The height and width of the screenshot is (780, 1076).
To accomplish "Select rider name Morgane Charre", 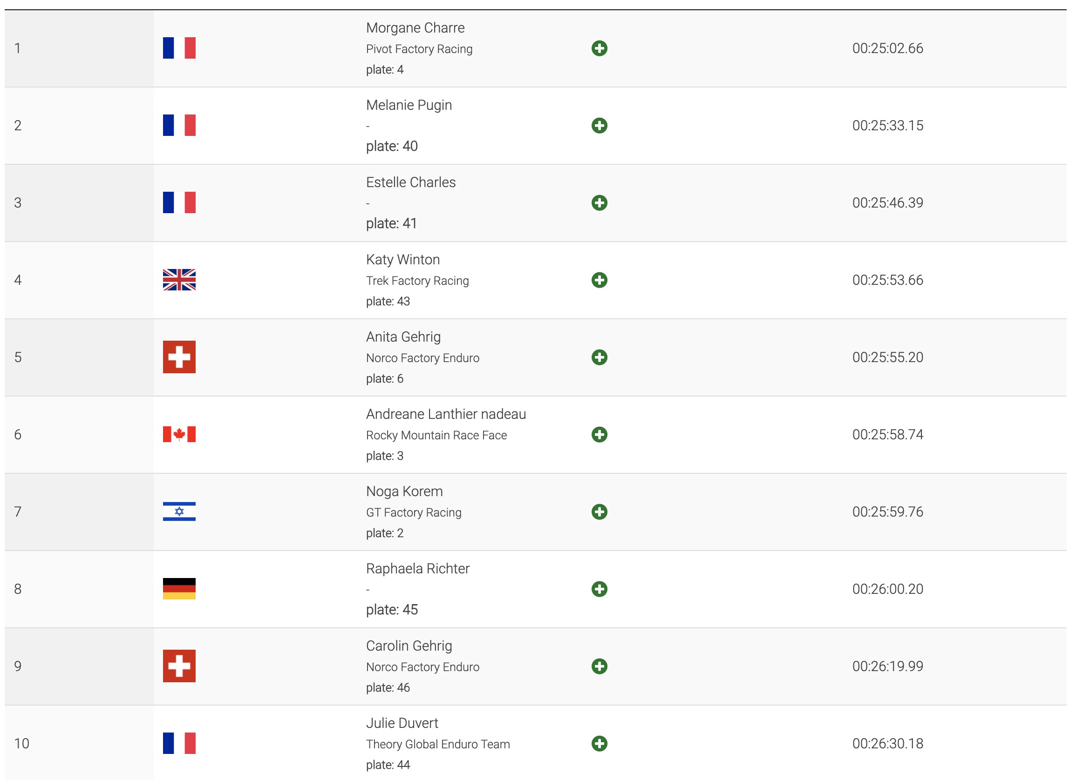I will pos(415,28).
